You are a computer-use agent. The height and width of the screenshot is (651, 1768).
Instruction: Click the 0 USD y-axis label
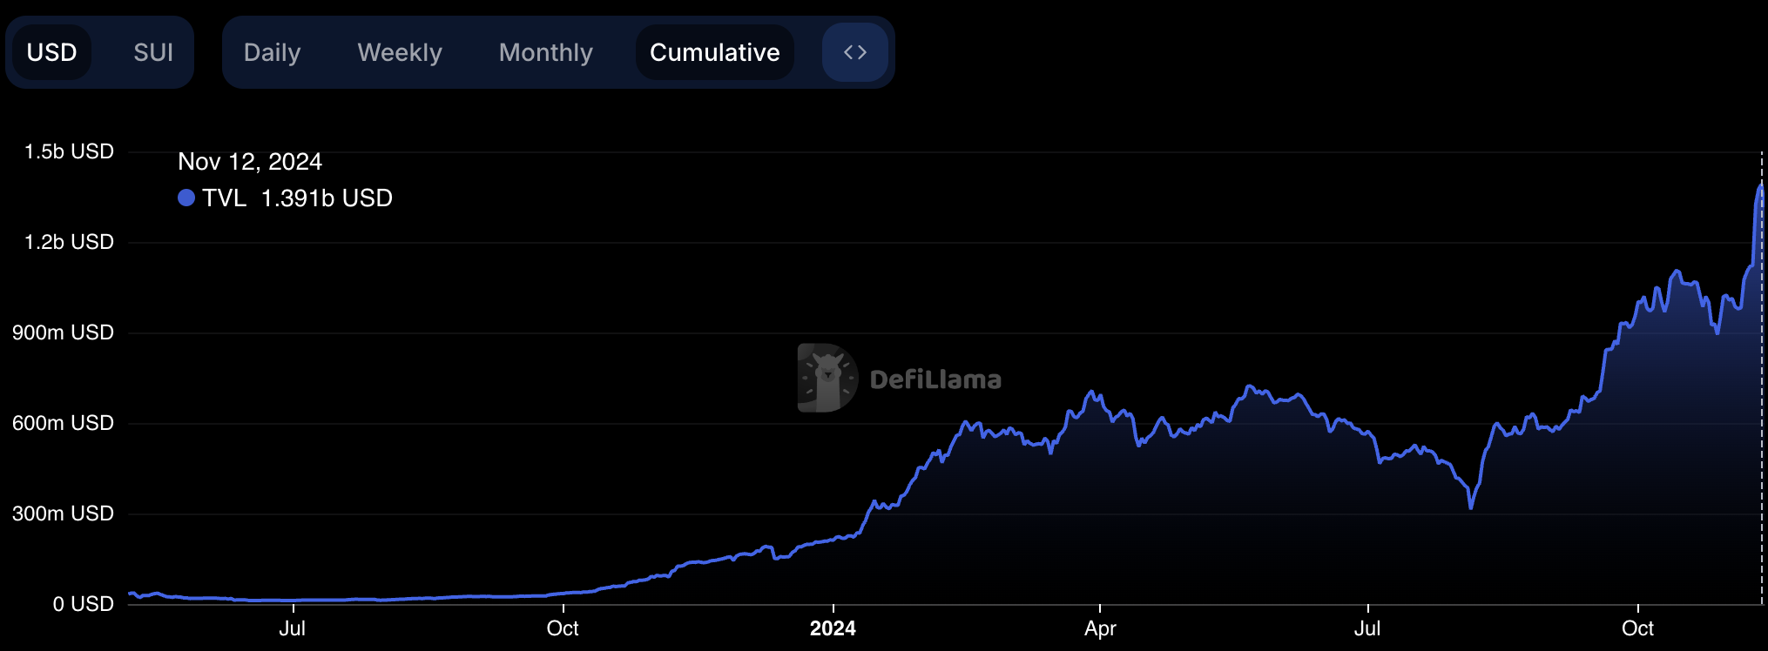83,604
